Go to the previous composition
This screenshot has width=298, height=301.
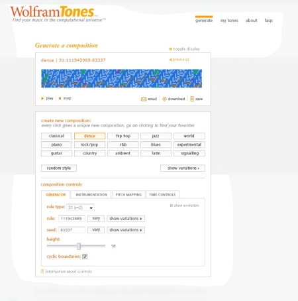179,60
